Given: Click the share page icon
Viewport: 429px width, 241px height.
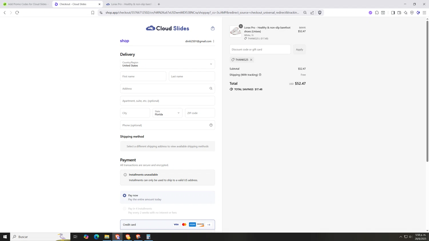Looking at the screenshot, I should (x=312, y=13).
